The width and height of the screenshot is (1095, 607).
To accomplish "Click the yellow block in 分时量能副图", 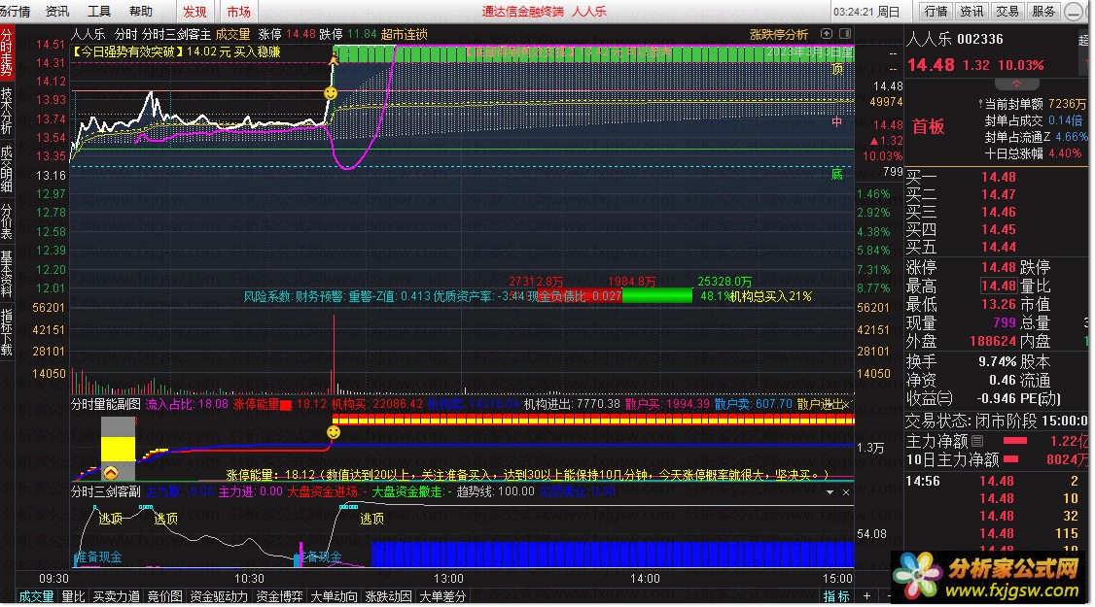I will [x=118, y=449].
